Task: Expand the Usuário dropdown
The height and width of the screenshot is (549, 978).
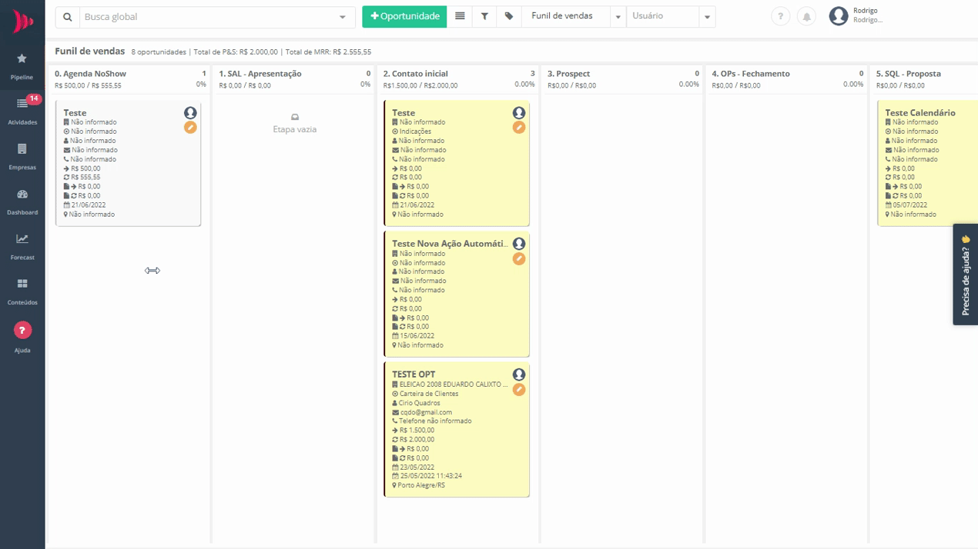Action: pyautogui.click(x=706, y=17)
